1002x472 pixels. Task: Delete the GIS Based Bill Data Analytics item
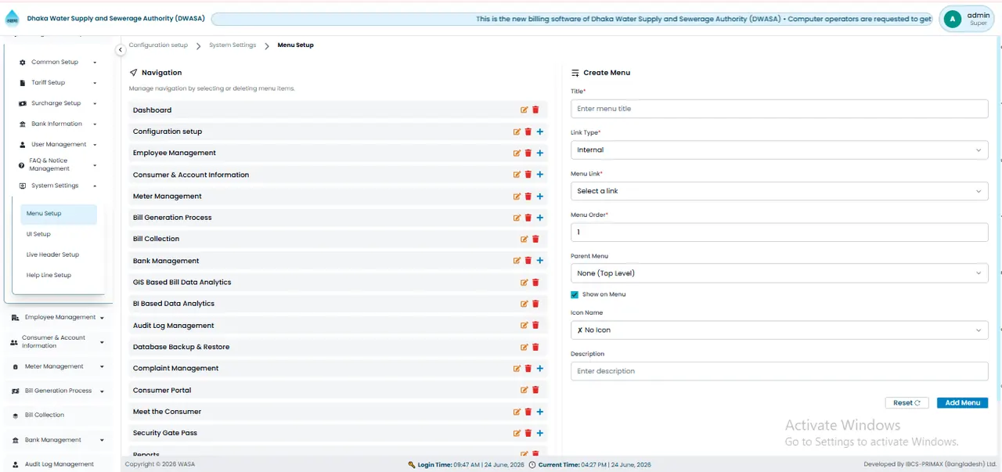coord(535,283)
